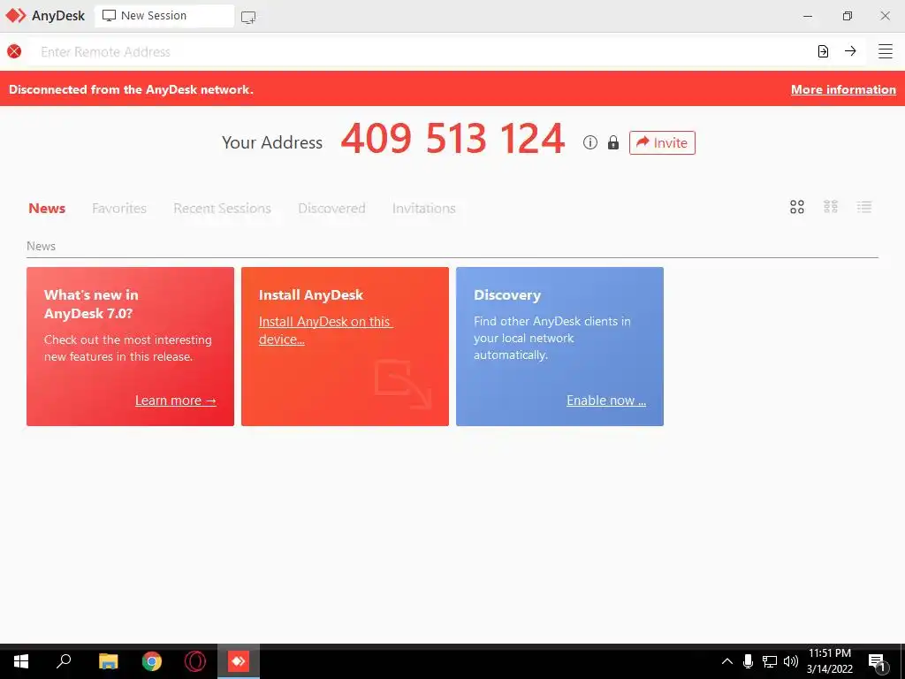Screen dimensions: 905x679
Task: Click the address number 409 513 124
Action: click(x=452, y=139)
